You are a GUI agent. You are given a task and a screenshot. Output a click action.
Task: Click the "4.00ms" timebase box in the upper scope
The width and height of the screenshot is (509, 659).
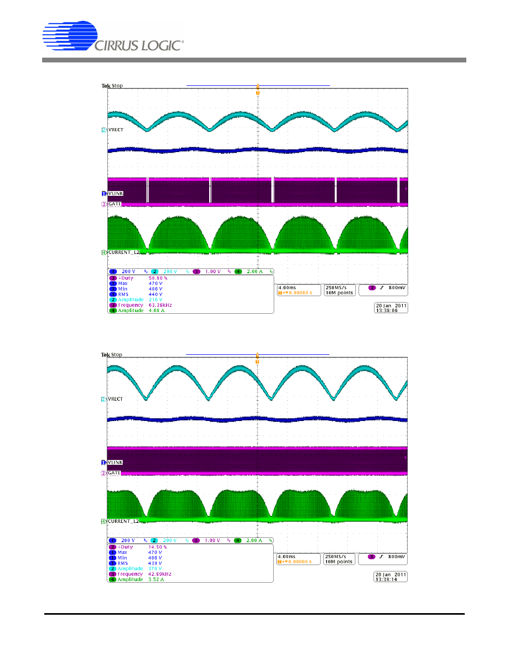(299, 290)
